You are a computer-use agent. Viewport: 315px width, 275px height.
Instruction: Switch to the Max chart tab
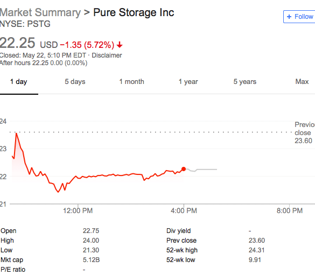click(302, 81)
